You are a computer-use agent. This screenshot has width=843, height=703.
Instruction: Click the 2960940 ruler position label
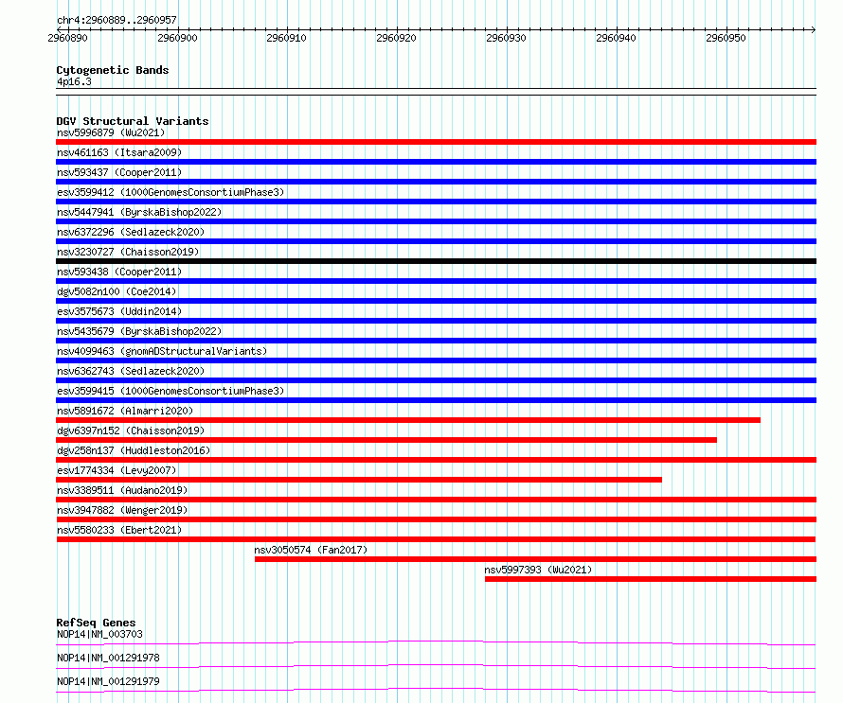coord(616,38)
